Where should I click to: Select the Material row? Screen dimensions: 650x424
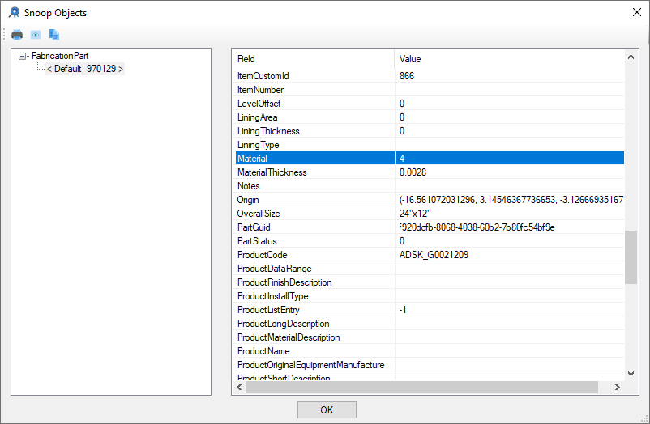(x=314, y=159)
